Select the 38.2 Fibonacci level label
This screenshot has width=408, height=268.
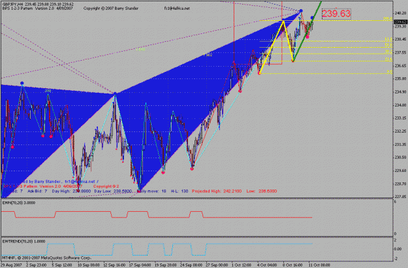tap(388, 52)
